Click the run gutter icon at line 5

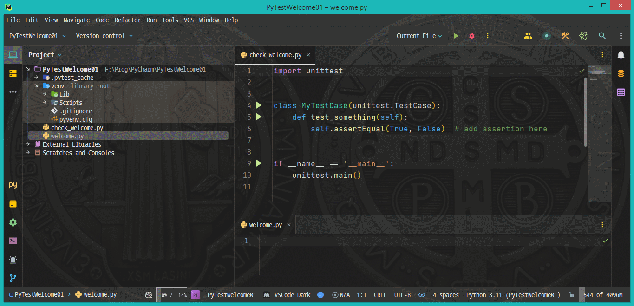(x=259, y=117)
